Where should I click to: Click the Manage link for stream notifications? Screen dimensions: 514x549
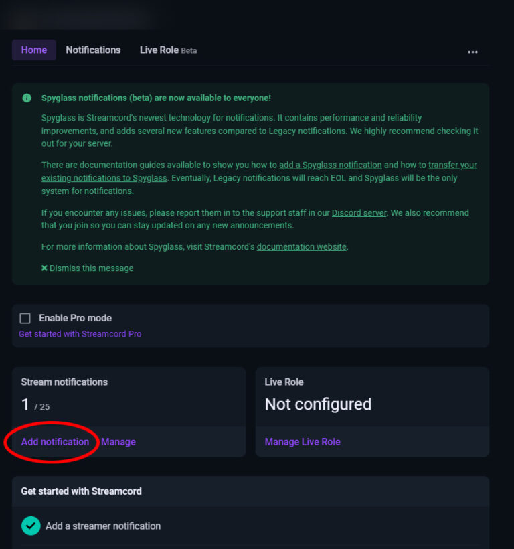click(x=118, y=442)
